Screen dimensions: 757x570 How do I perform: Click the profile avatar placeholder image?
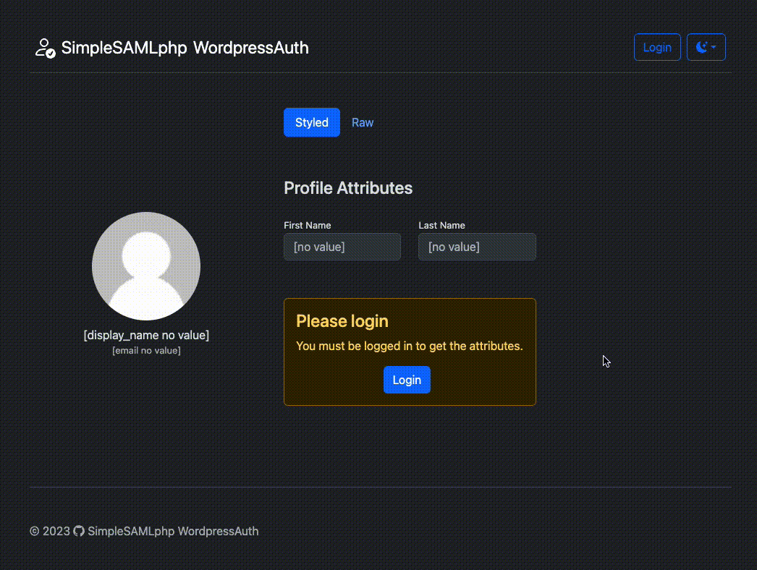click(146, 266)
